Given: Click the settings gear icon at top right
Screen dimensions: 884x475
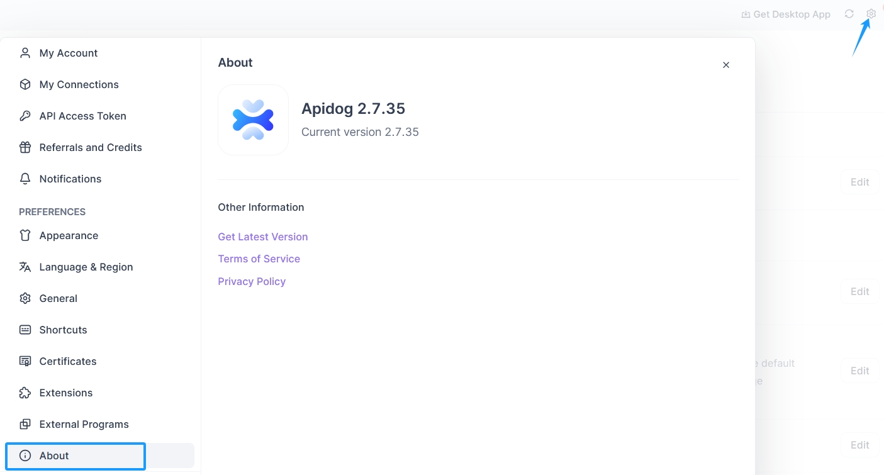Looking at the screenshot, I should pyautogui.click(x=871, y=14).
